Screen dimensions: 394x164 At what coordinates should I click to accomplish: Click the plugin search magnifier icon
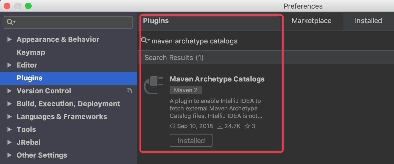[145, 40]
